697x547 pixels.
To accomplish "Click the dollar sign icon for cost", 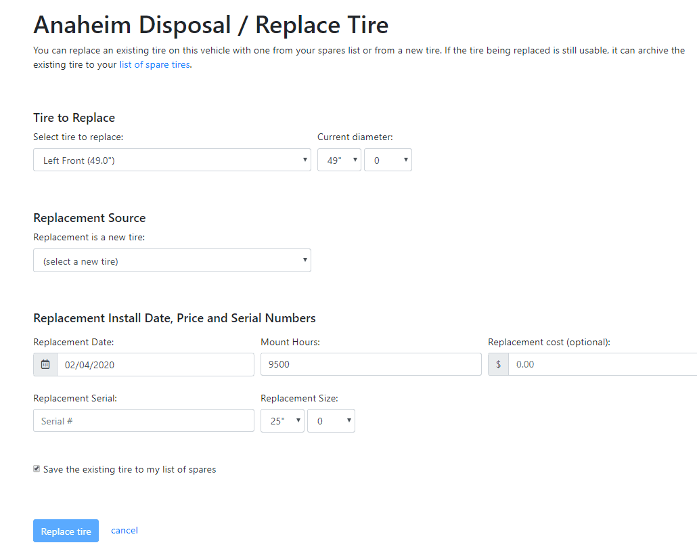I will pos(498,364).
